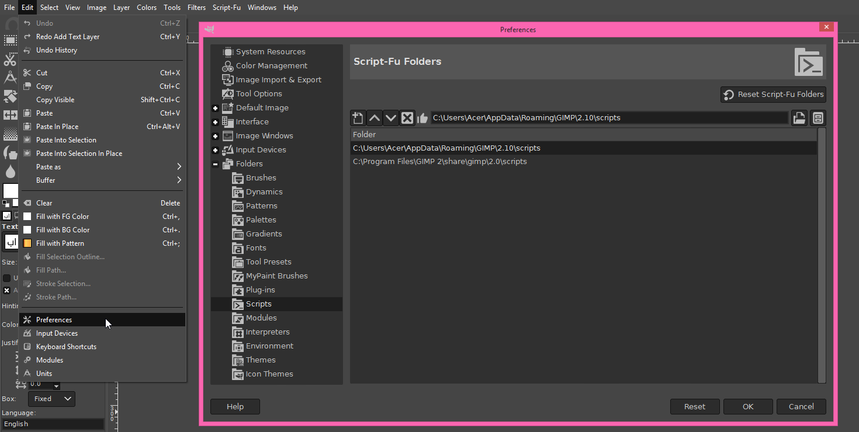Expand the Image Windows section

coord(215,136)
